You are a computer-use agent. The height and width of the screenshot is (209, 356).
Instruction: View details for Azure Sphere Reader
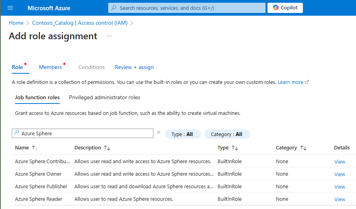tap(339, 199)
